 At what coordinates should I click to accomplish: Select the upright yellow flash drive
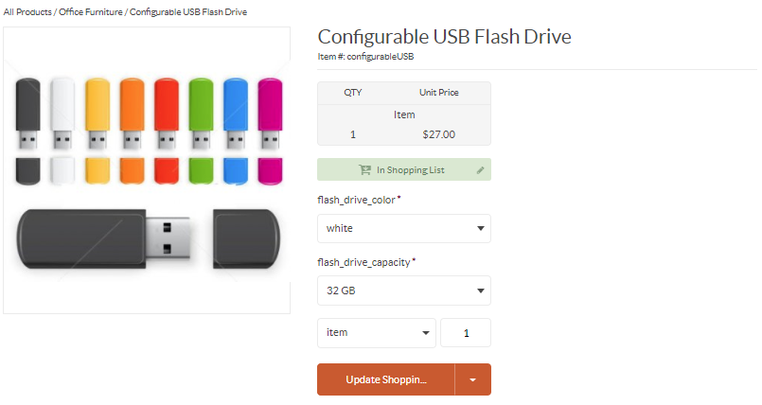click(x=97, y=114)
